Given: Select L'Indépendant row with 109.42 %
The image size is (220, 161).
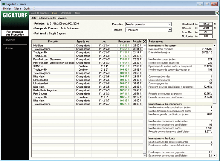Looking at the screenshot, I should 88,80.
